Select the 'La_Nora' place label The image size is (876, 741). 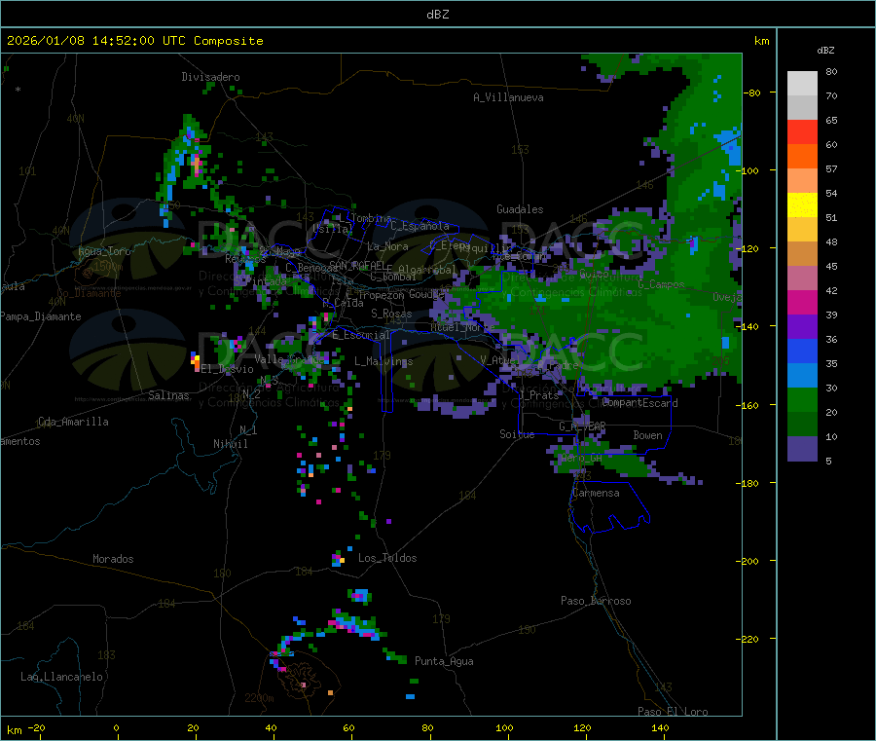[387, 246]
